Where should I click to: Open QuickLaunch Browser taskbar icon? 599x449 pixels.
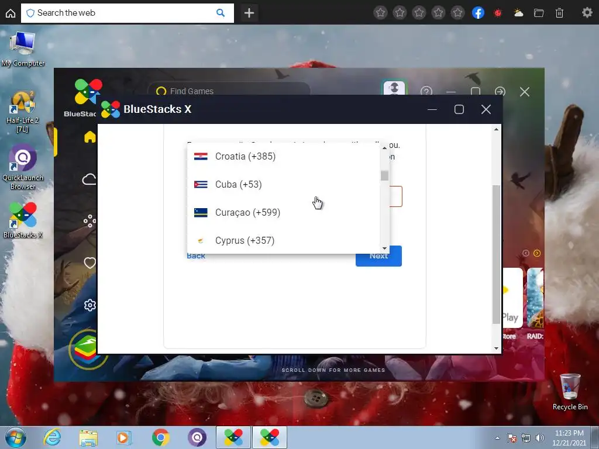pyautogui.click(x=197, y=437)
